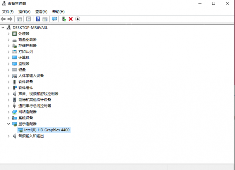Screen dimensions: 235x170
Task: Select 通用串行总线控制器 in the tree
Action: (x=35, y=106)
